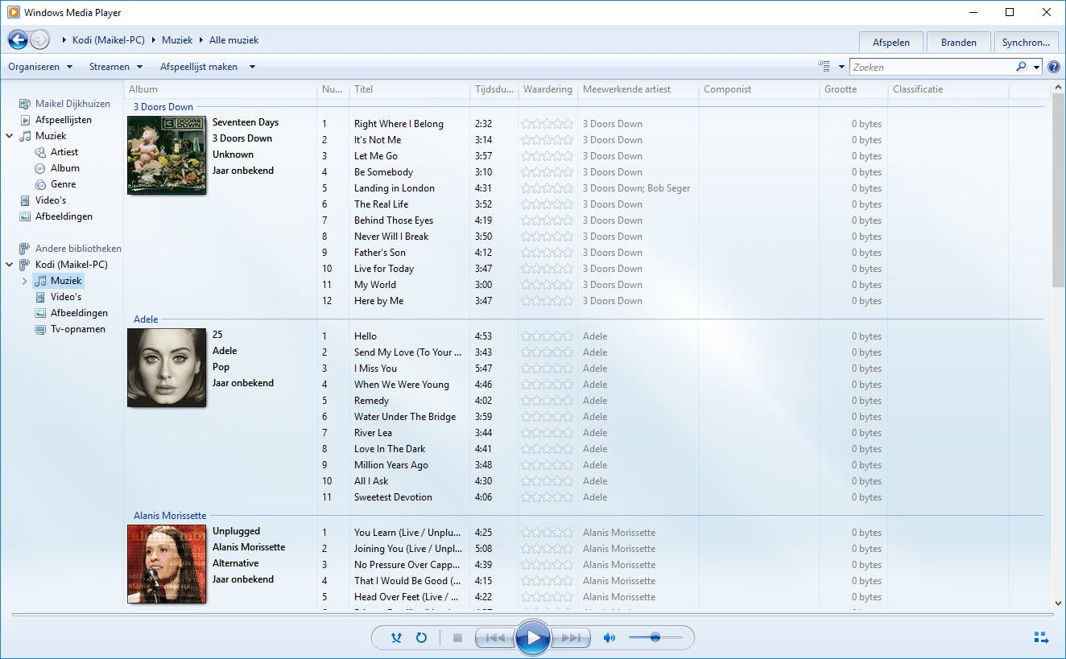Collapse the Kodi (Maikel-PC) tree node
Image resolution: width=1066 pixels, height=659 pixels.
10,265
